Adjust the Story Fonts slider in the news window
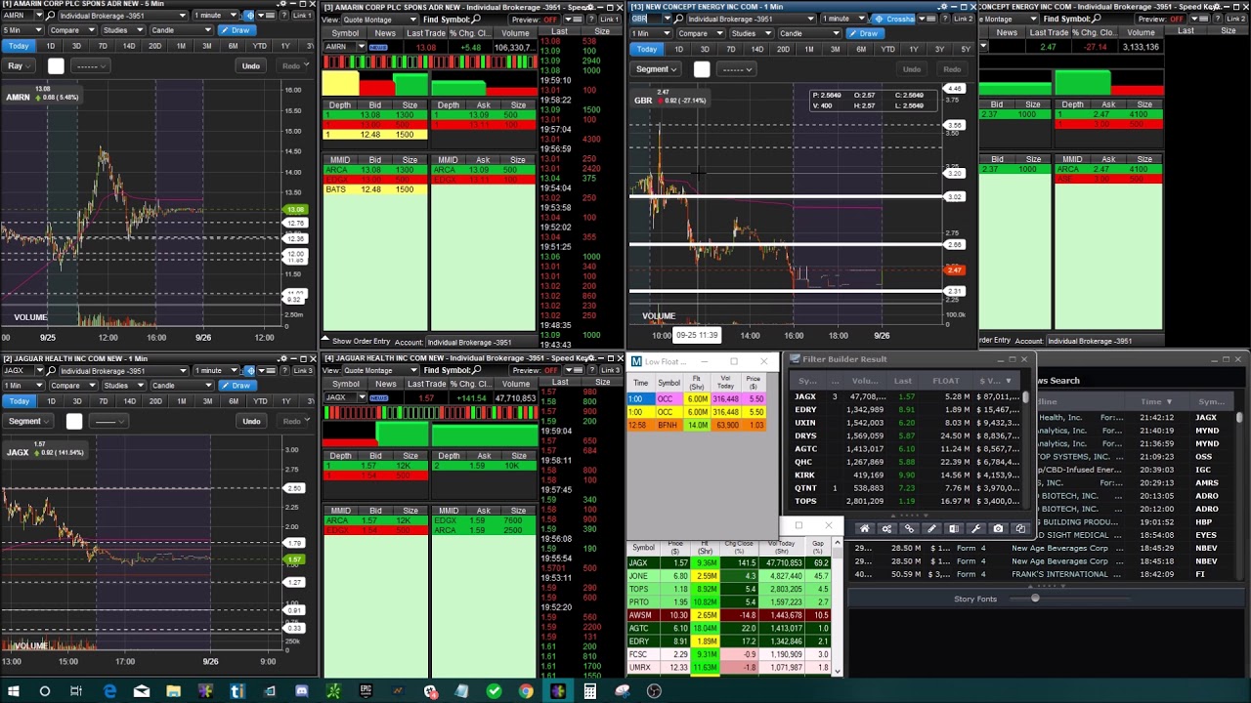The width and height of the screenshot is (1251, 703). pyautogui.click(x=1035, y=599)
